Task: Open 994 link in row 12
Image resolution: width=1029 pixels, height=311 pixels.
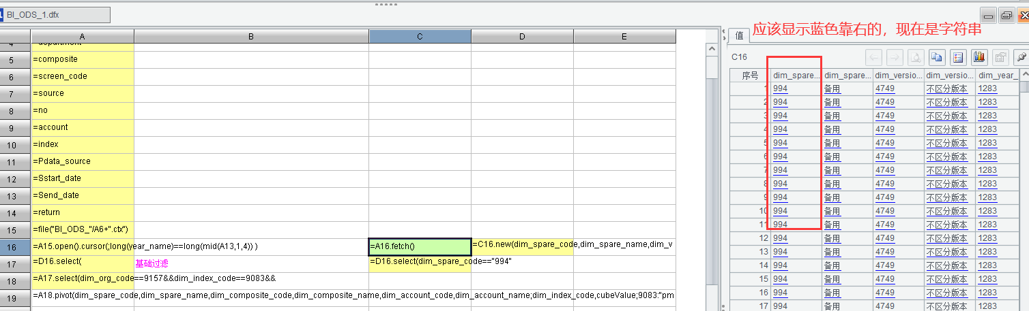Action: pyautogui.click(x=780, y=238)
